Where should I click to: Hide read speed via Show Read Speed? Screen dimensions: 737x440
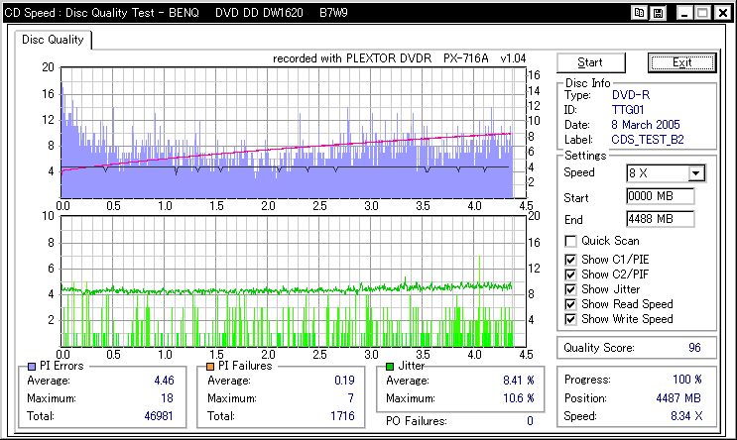coord(570,304)
